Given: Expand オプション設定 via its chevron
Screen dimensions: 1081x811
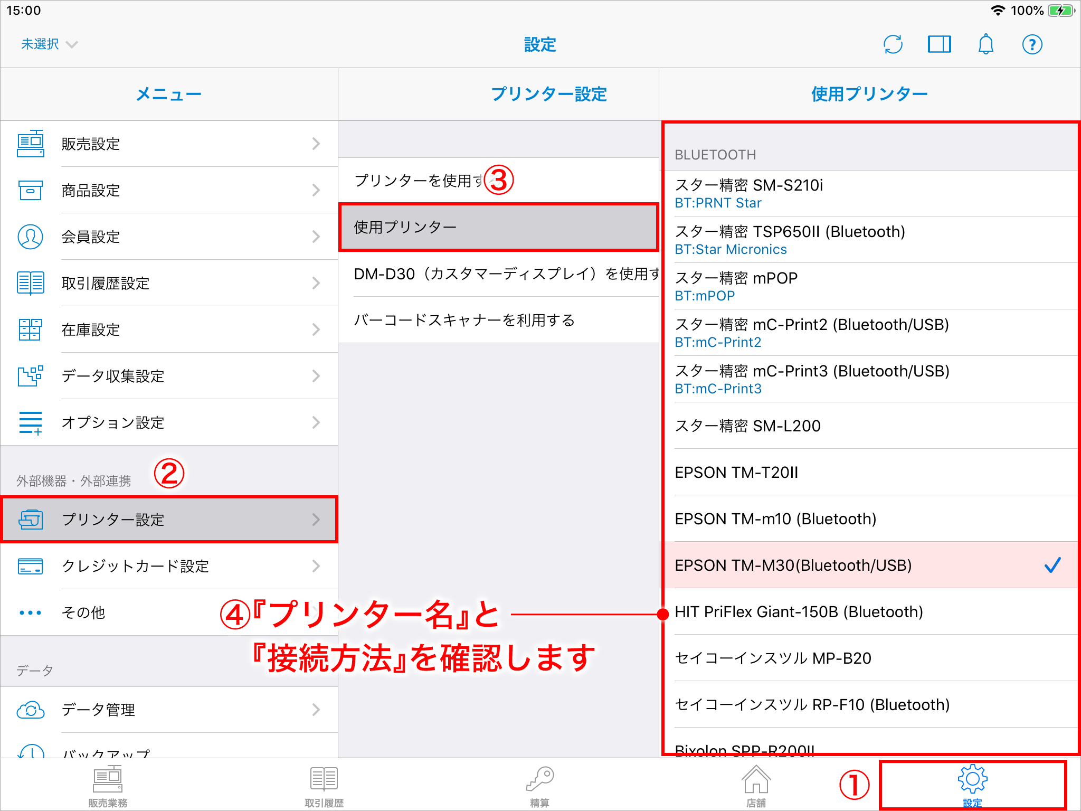Looking at the screenshot, I should coord(316,422).
